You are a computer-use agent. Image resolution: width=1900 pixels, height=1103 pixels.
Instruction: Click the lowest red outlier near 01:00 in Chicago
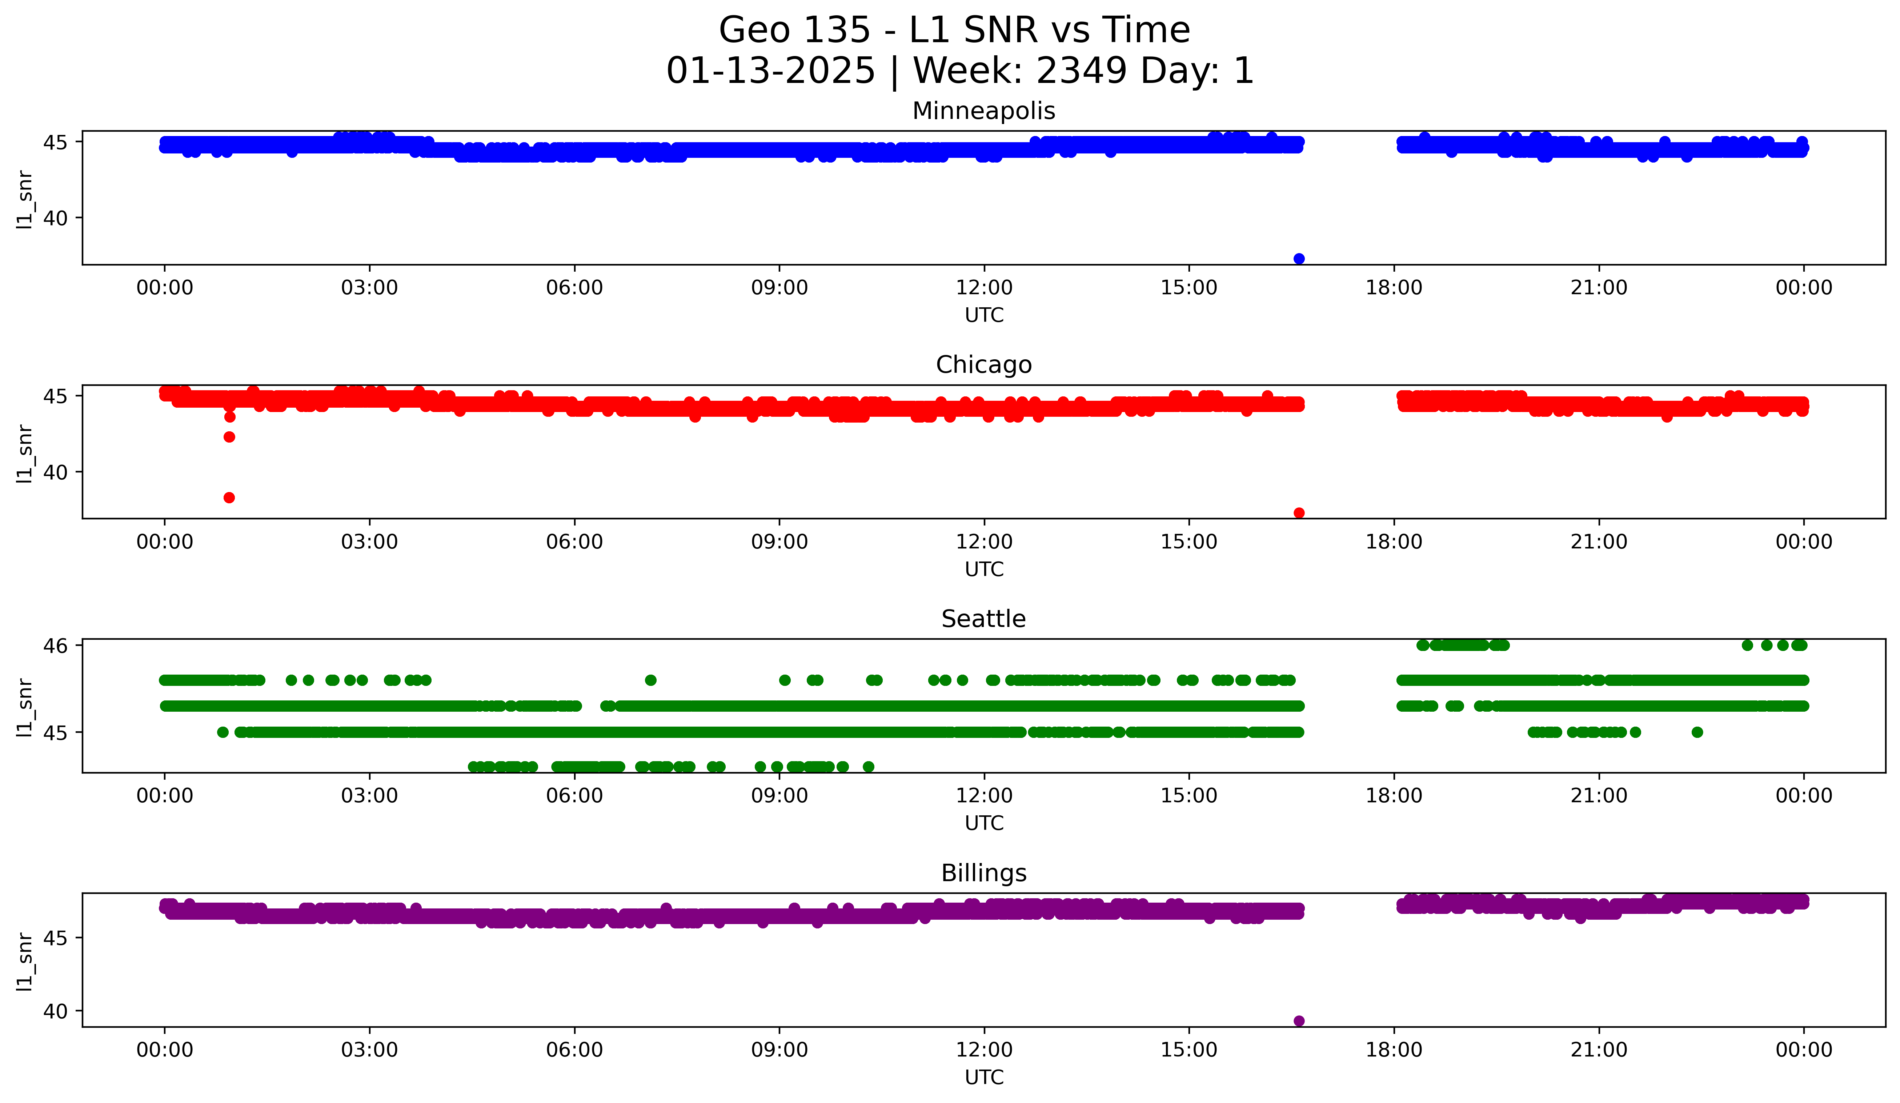pyautogui.click(x=229, y=497)
